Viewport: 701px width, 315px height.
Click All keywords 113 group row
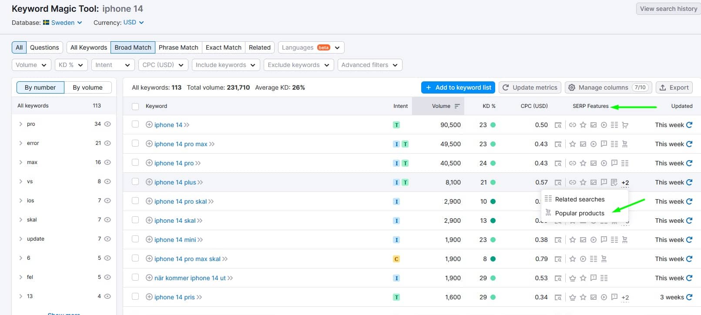(x=64, y=106)
